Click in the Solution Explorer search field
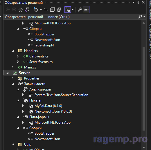 coord(71,17)
